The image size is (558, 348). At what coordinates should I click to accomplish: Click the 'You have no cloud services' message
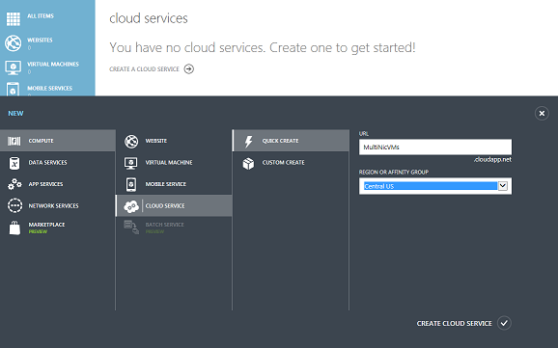pos(263,47)
